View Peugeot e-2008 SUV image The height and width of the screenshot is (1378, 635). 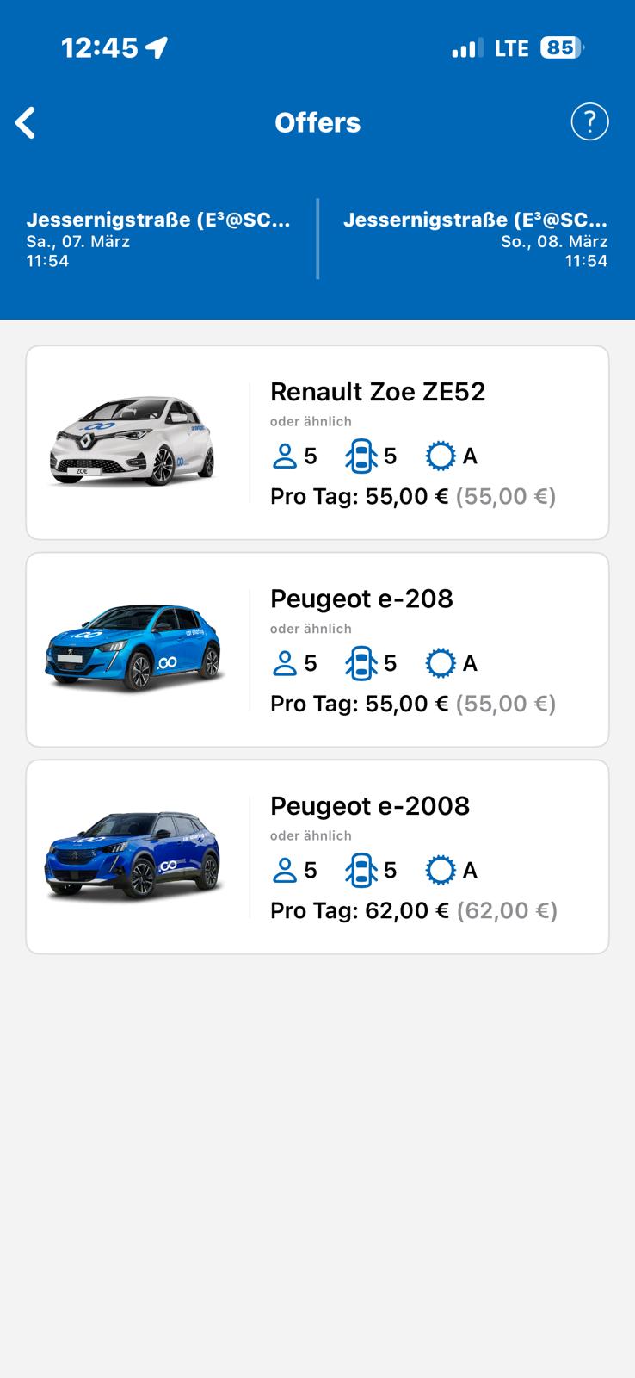coord(133,854)
